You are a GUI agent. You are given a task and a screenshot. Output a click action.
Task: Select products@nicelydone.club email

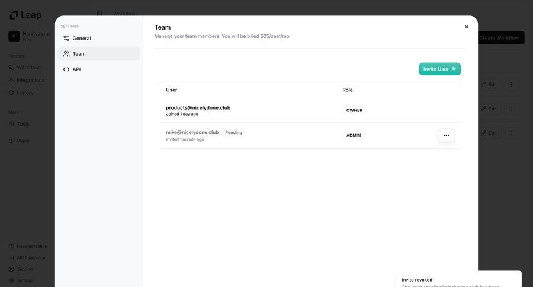[x=198, y=107]
